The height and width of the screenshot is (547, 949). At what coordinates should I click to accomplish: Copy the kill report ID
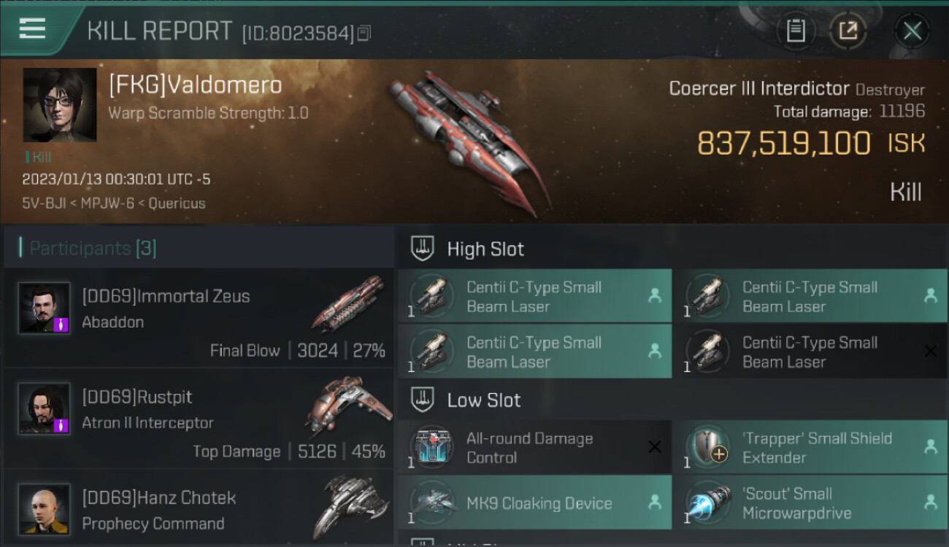(365, 34)
